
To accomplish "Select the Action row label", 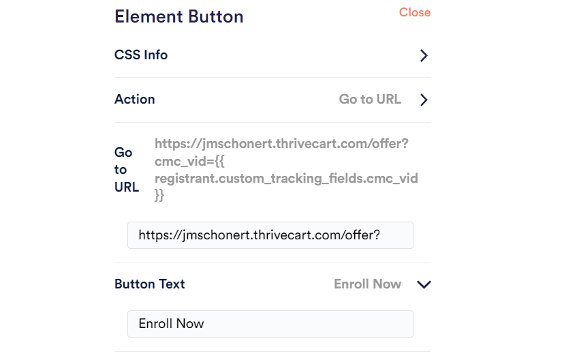I will 135,100.
